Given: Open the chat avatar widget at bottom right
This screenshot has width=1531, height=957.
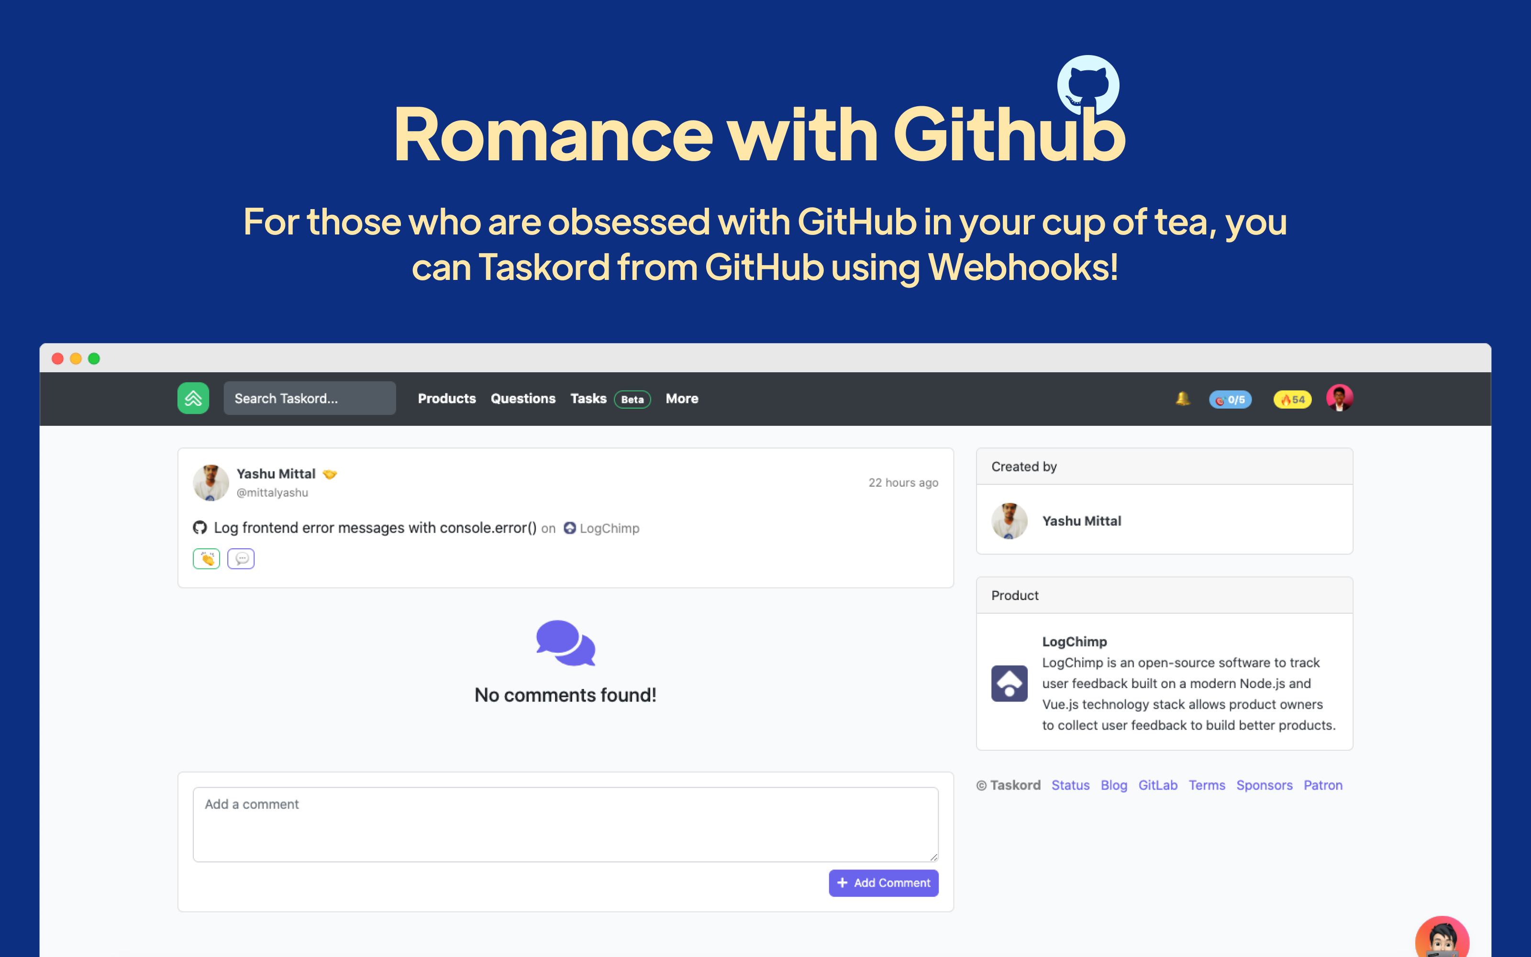Looking at the screenshot, I should pos(1442,939).
